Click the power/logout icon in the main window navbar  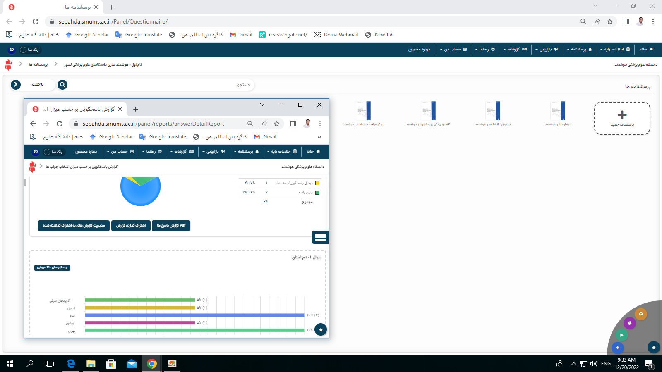click(12, 50)
